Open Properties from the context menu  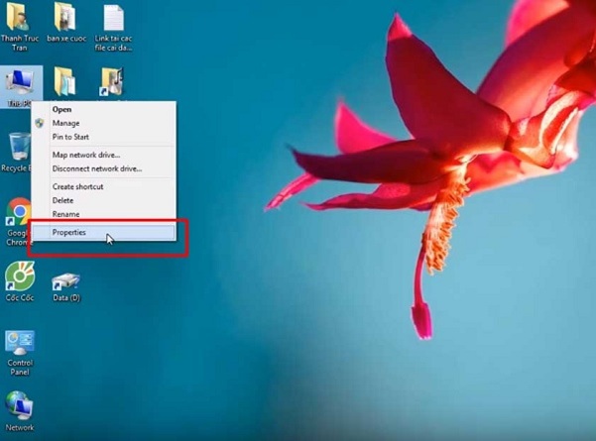tap(103, 232)
